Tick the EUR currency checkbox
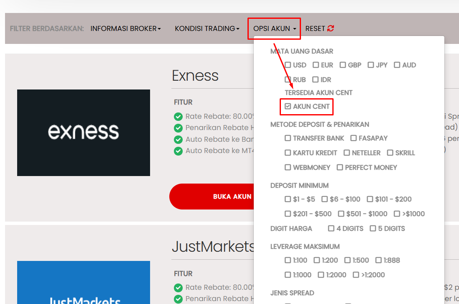 (x=316, y=65)
